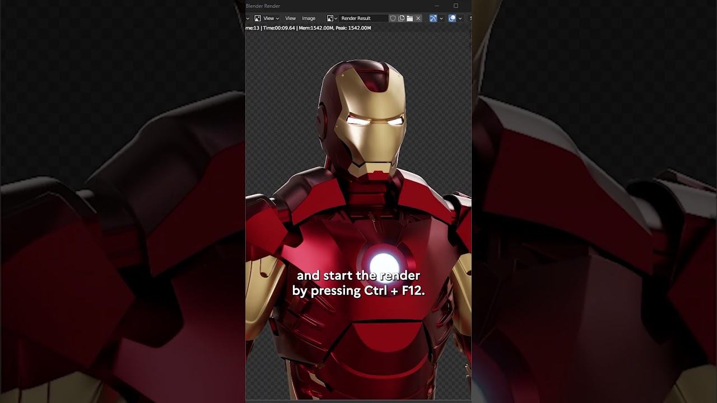
Task: Unlink the Render Result image with X icon
Action: click(418, 18)
